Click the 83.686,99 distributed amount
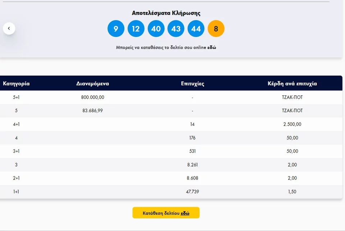This screenshot has height=231, width=345. coord(93,110)
